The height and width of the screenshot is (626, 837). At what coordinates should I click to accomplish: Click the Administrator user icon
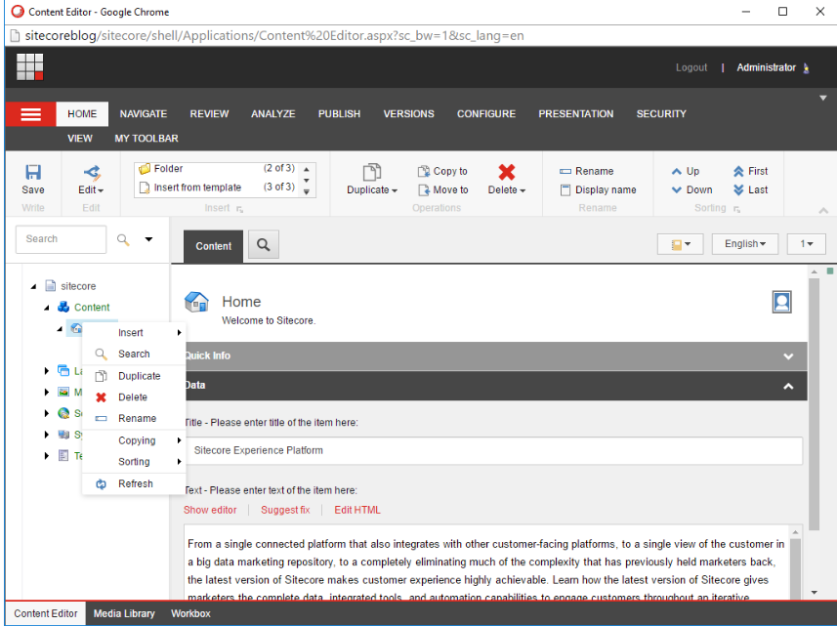tap(806, 67)
